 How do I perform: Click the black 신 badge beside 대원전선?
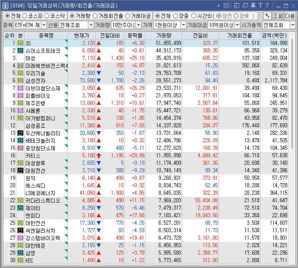pos(20,170)
